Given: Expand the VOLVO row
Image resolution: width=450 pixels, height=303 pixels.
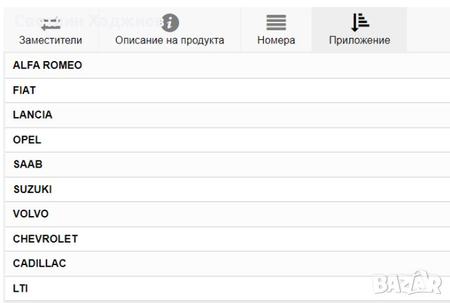Looking at the screenshot, I should tap(31, 214).
